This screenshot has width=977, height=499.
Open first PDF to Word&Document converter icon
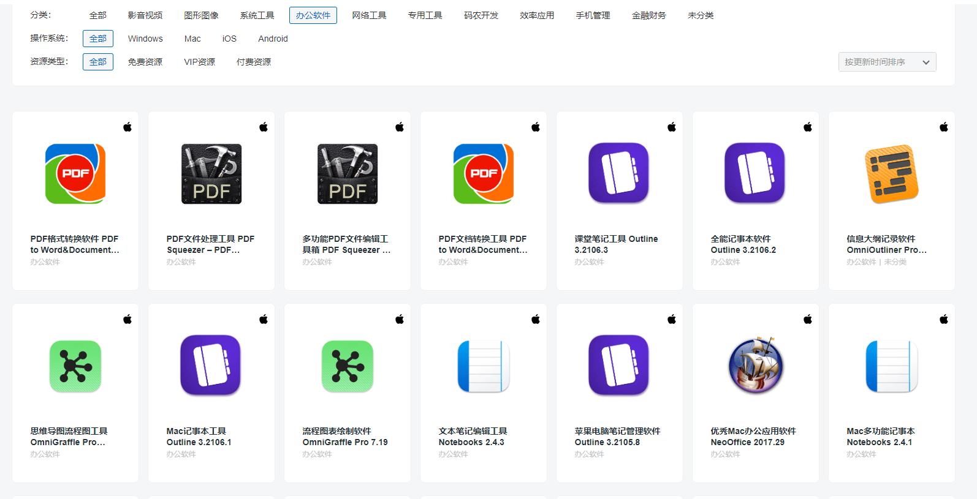[75, 174]
